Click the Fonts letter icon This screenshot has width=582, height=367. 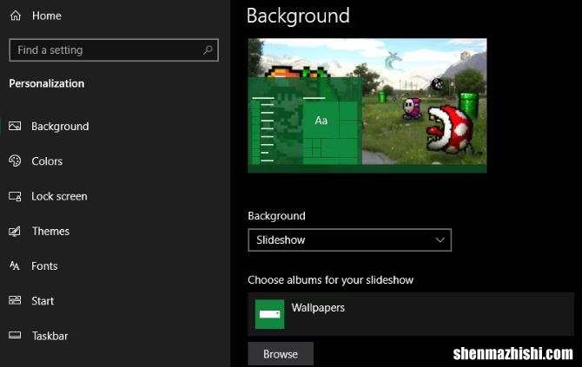[x=15, y=265]
